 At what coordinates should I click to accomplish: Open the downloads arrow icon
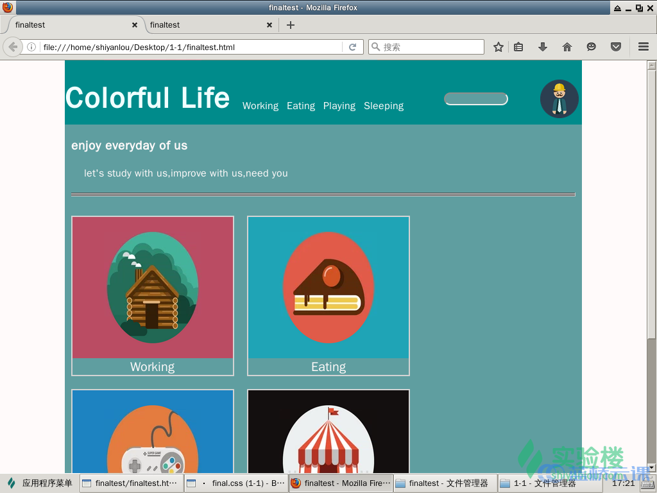click(x=542, y=47)
